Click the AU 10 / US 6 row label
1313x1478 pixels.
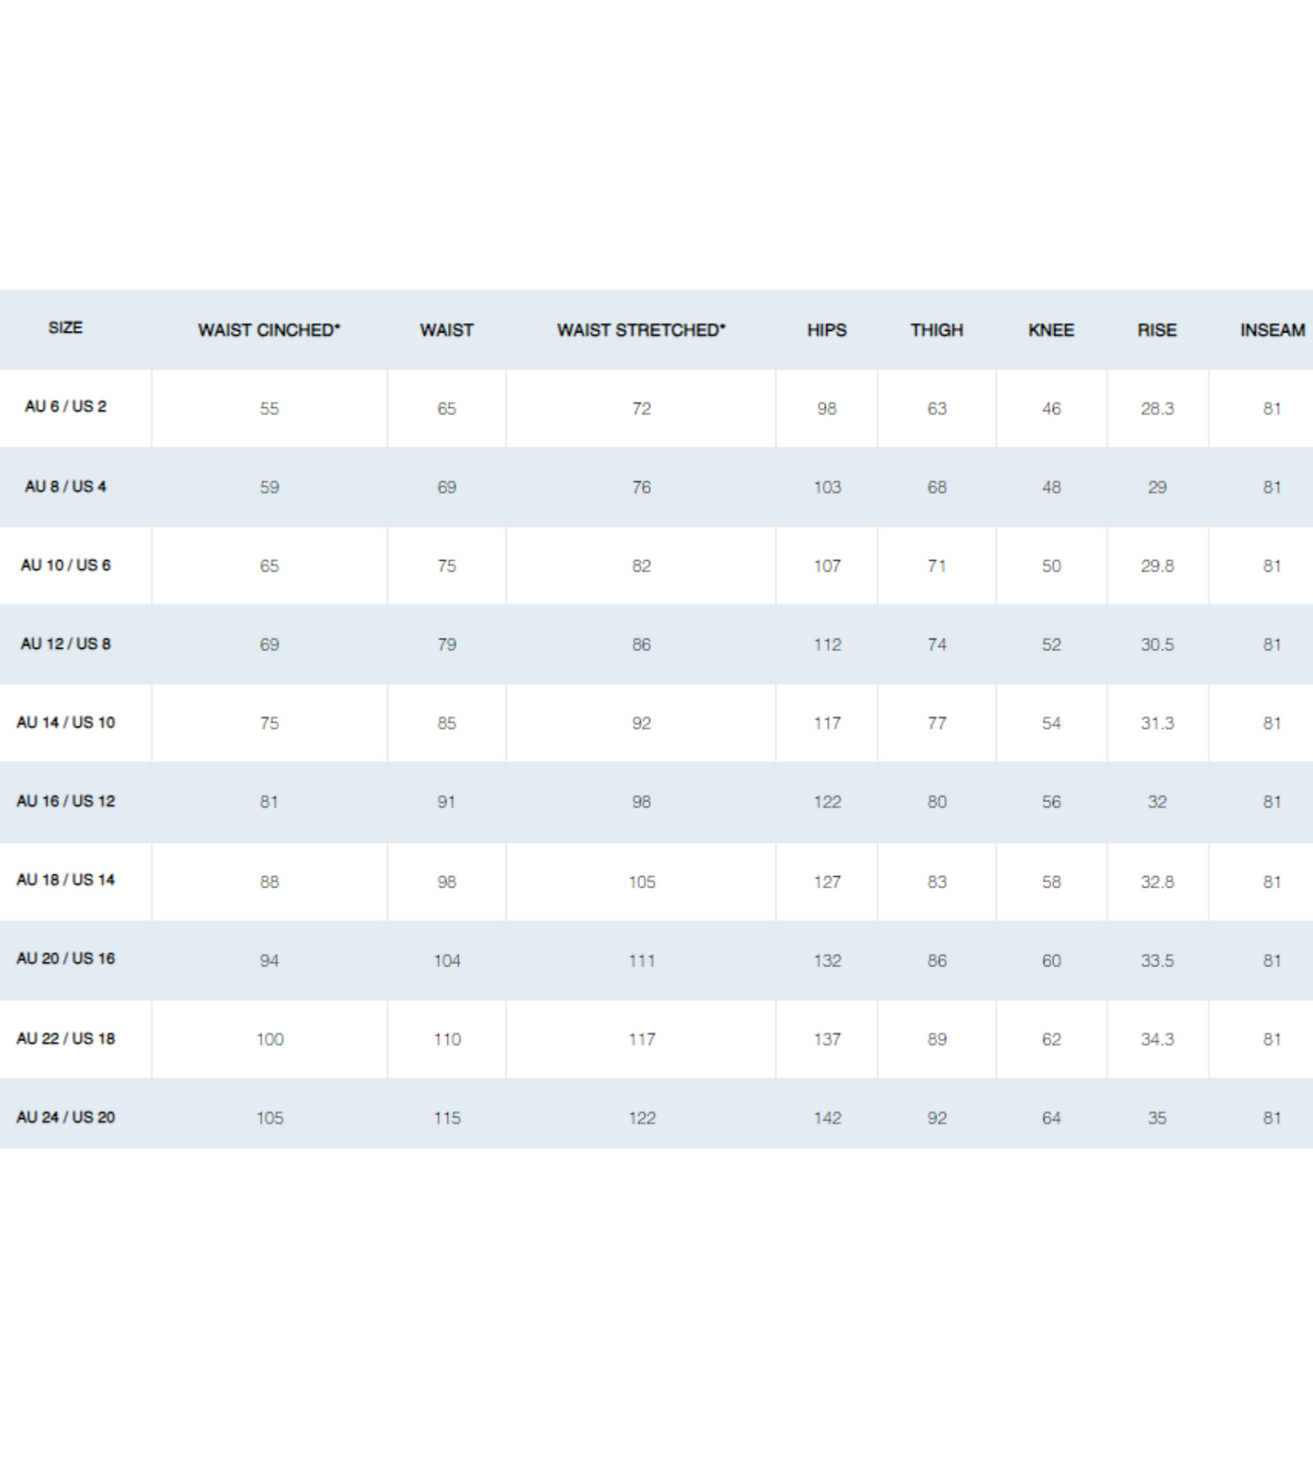click(x=65, y=564)
